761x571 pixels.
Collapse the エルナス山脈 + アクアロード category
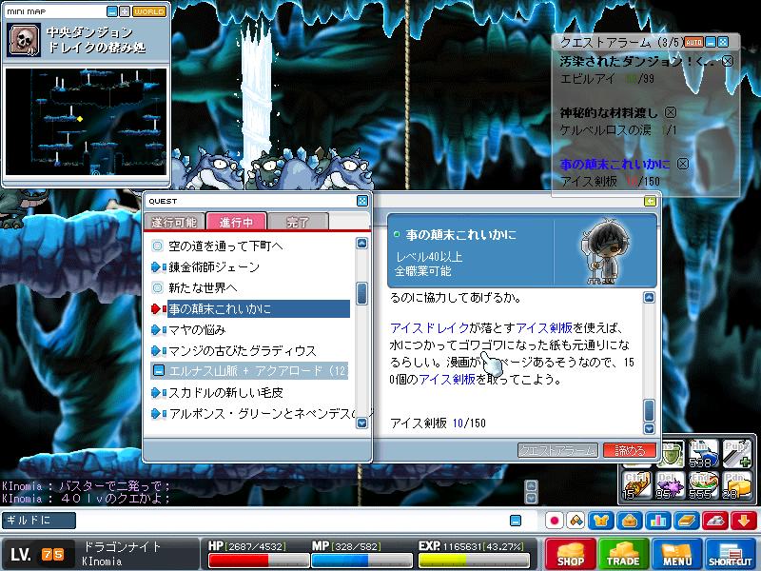click(158, 371)
